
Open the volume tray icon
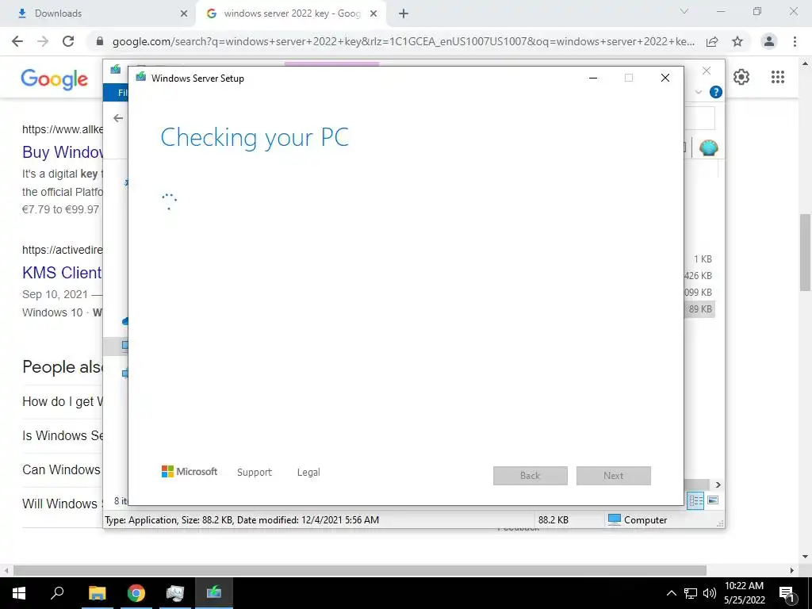coord(710,593)
